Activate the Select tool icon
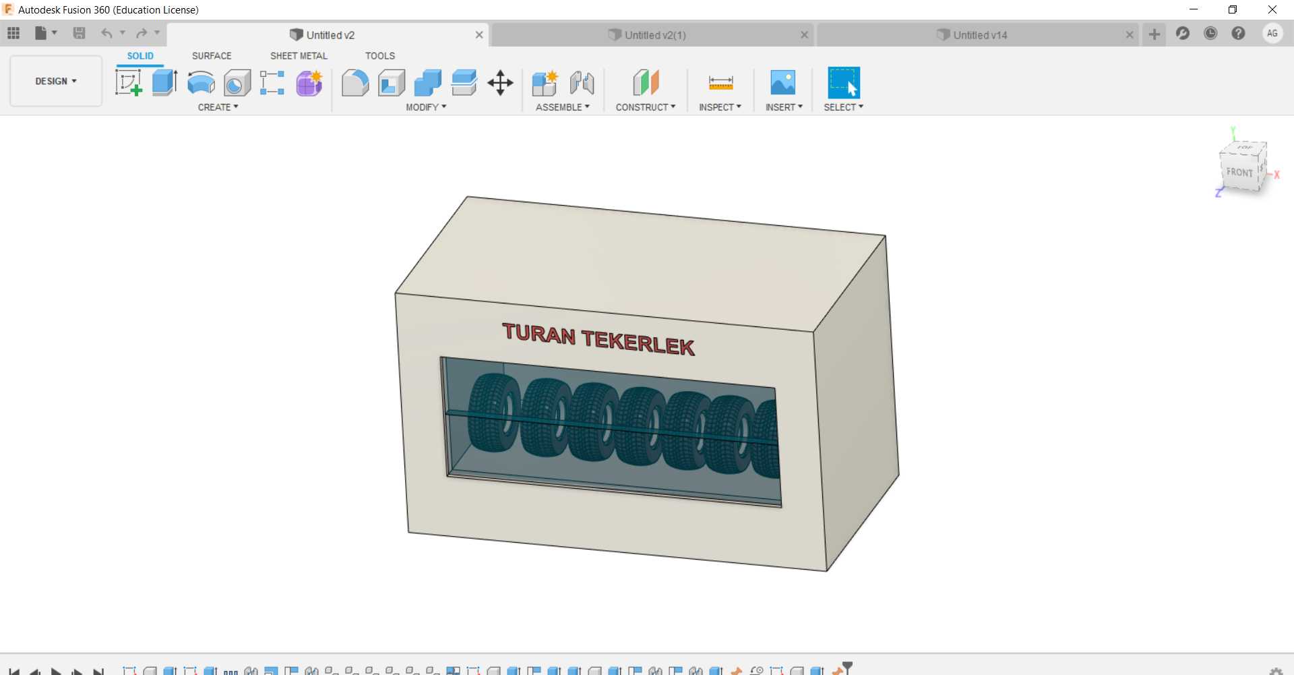This screenshot has height=675, width=1294. (844, 83)
